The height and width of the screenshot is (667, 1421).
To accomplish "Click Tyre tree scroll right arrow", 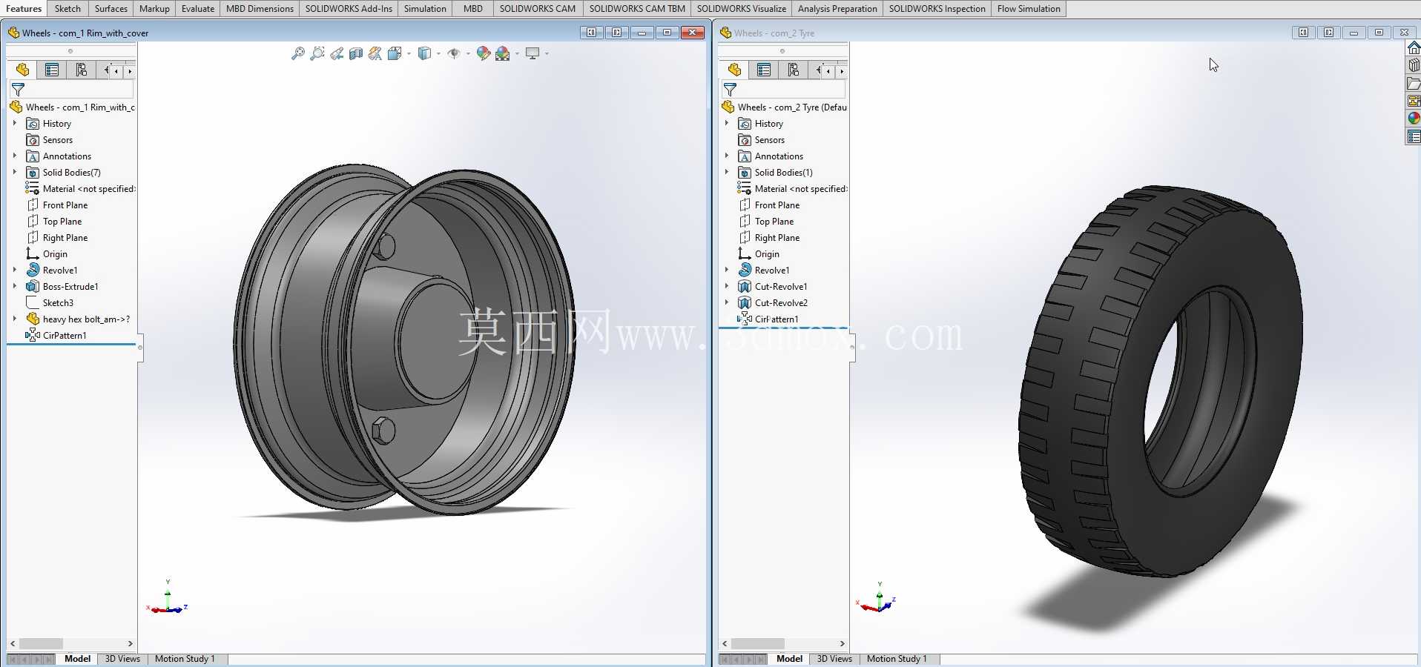I will 842,643.
